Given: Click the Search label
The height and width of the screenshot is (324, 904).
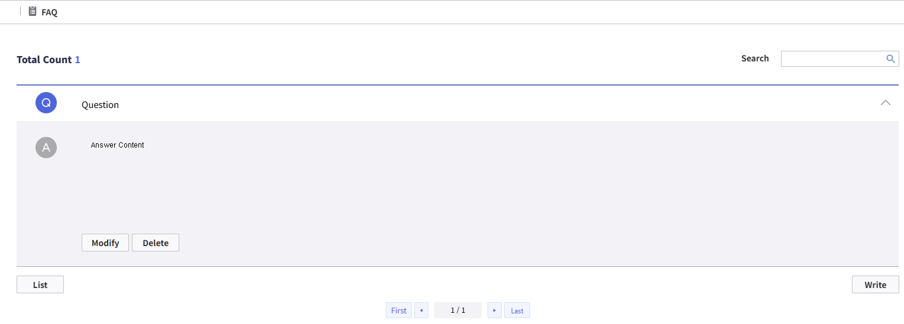Looking at the screenshot, I should pos(755,58).
